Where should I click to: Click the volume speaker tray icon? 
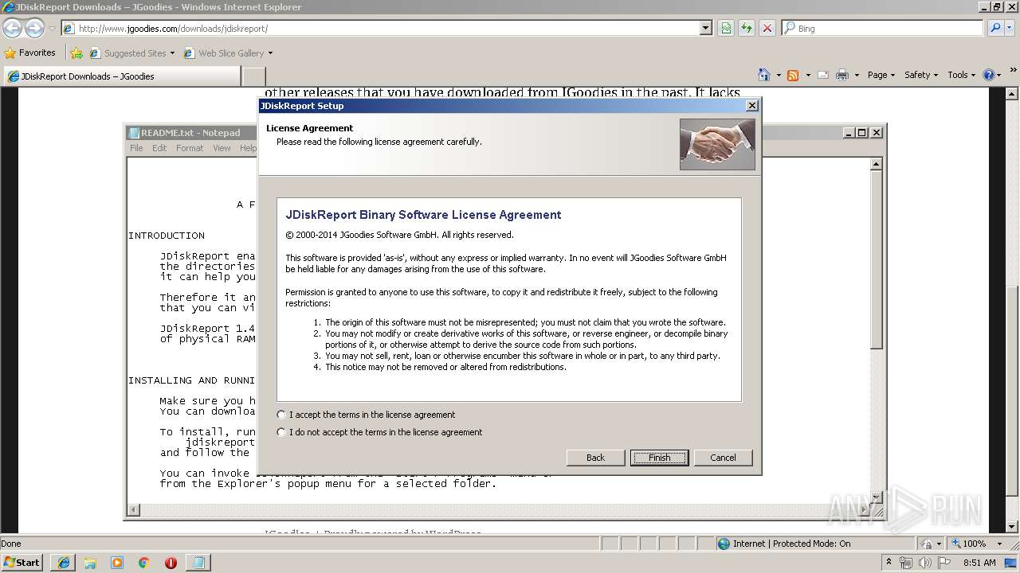924,563
